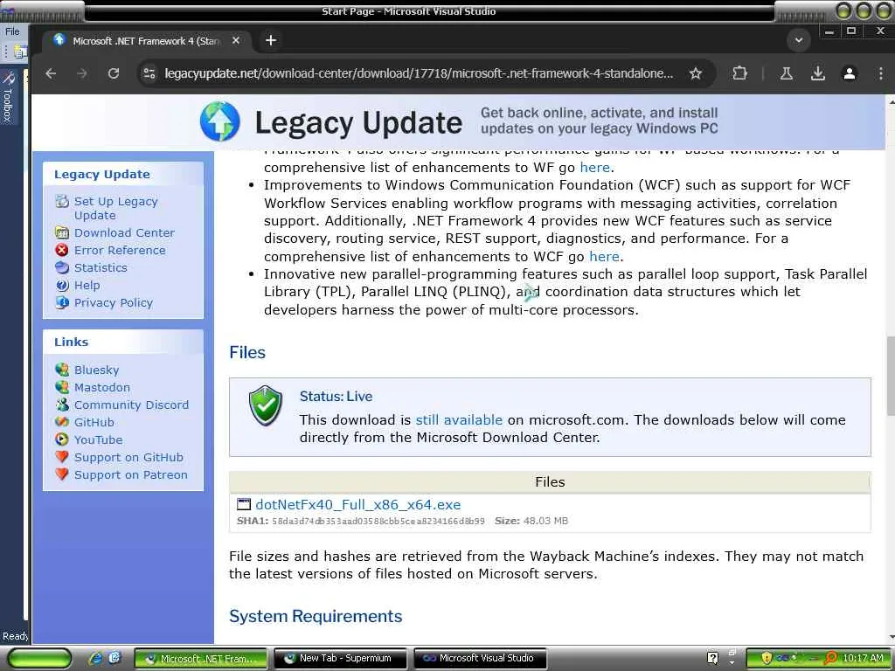Close the Microsoft .NET Framework 4 tab

click(236, 40)
